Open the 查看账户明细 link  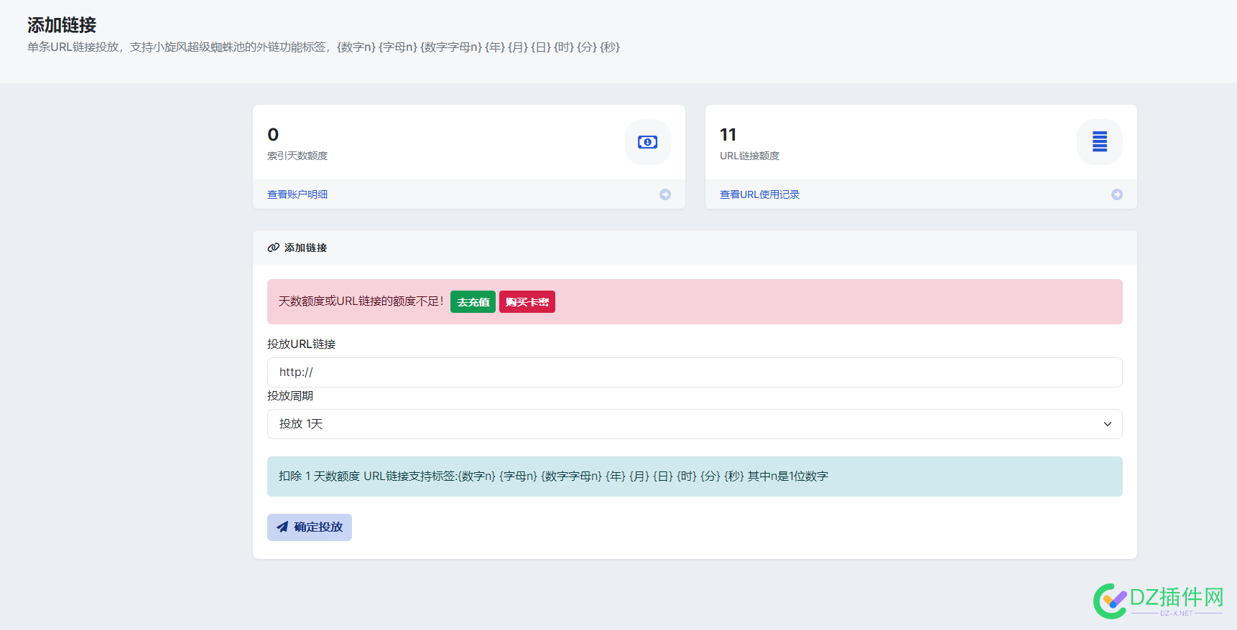(297, 194)
